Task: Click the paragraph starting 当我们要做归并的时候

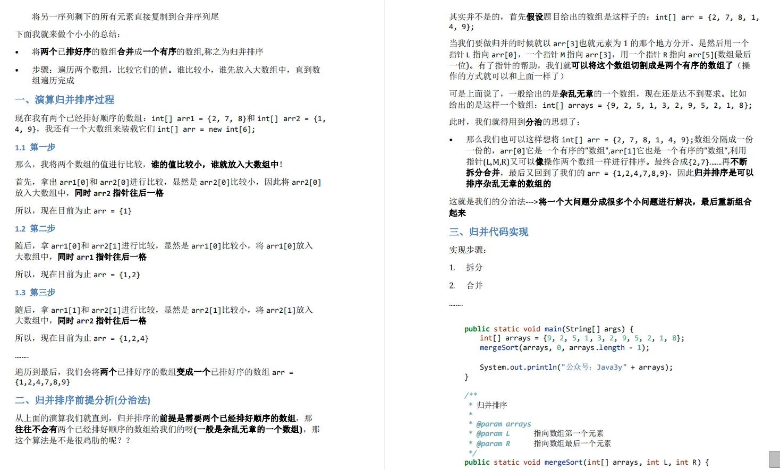Action: 600,59
